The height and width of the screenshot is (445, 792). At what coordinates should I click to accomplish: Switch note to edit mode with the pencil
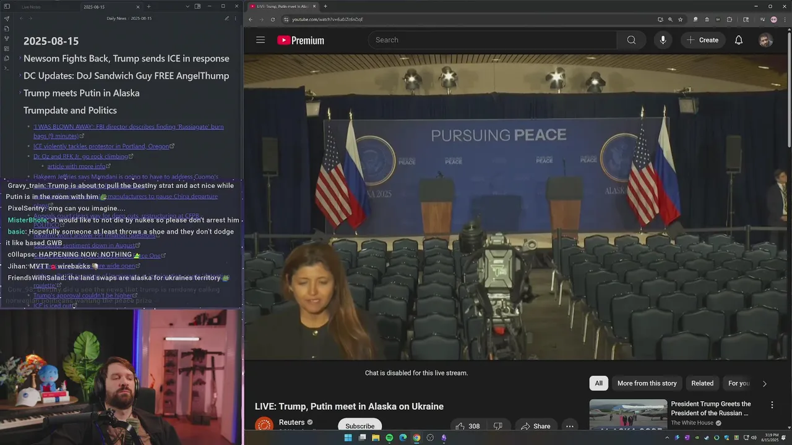226,19
